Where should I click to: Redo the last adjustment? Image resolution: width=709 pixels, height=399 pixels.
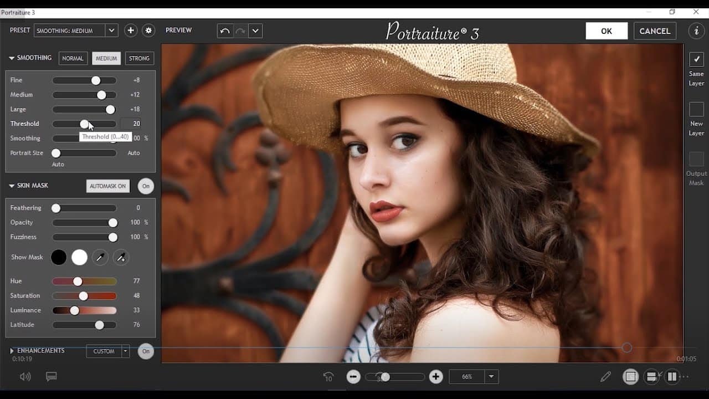pos(240,31)
